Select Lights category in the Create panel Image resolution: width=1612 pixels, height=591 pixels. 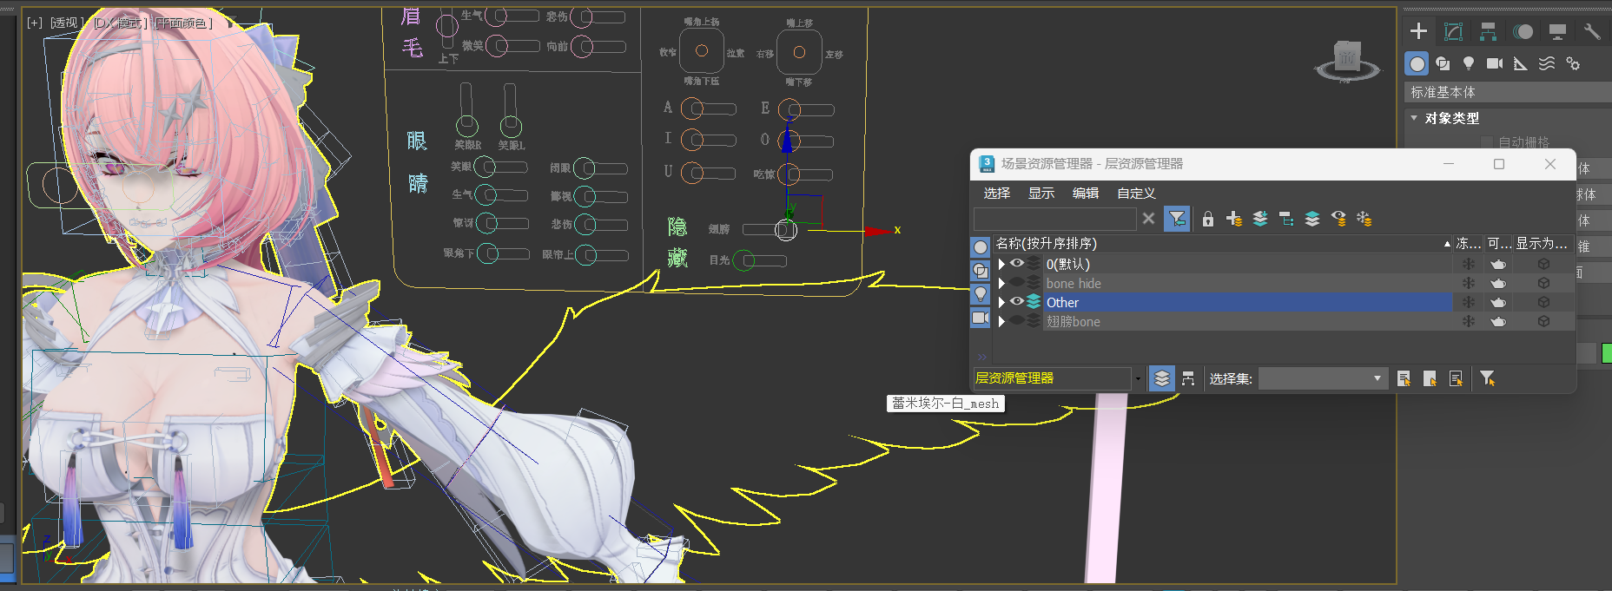tap(1469, 63)
